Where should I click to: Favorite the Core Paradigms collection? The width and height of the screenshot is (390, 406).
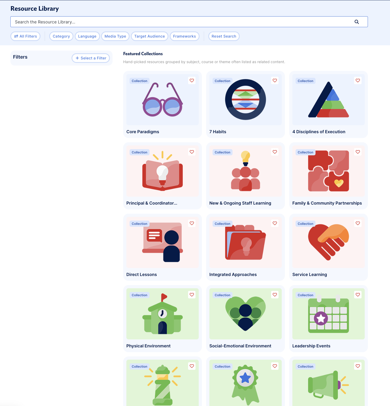tap(192, 80)
